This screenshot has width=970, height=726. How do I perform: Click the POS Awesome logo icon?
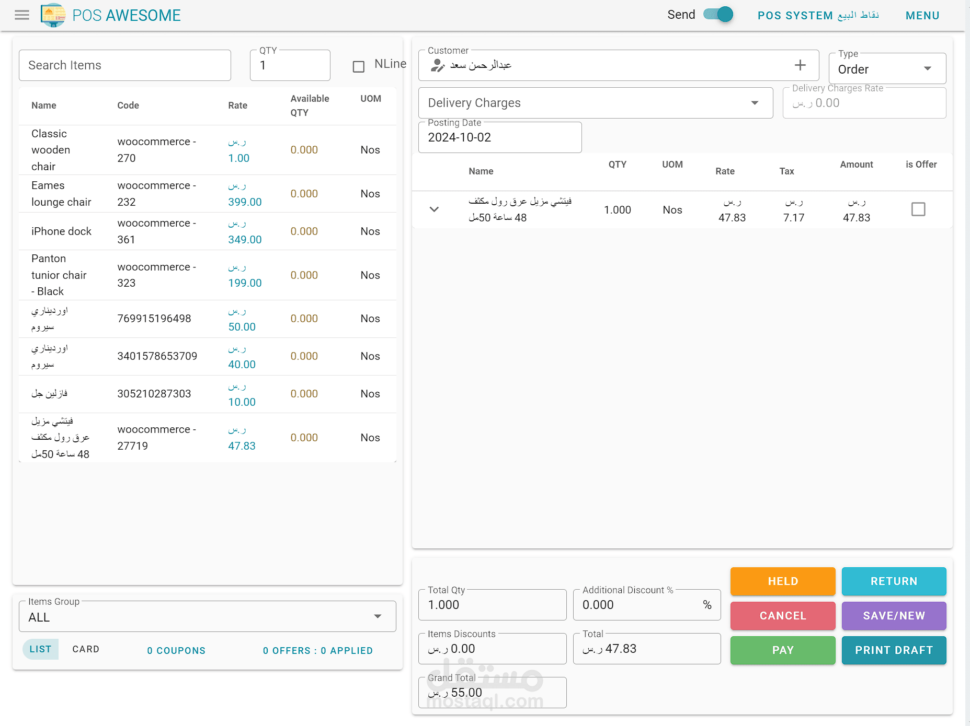(52, 15)
